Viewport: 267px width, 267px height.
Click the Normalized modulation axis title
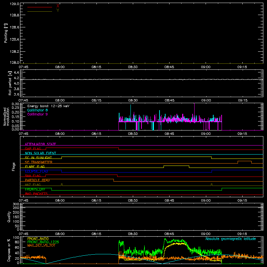[6, 116]
